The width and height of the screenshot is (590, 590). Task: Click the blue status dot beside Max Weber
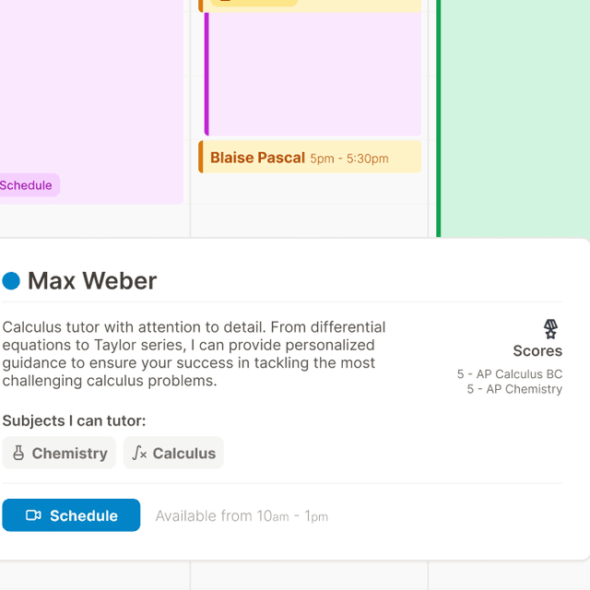(x=11, y=280)
